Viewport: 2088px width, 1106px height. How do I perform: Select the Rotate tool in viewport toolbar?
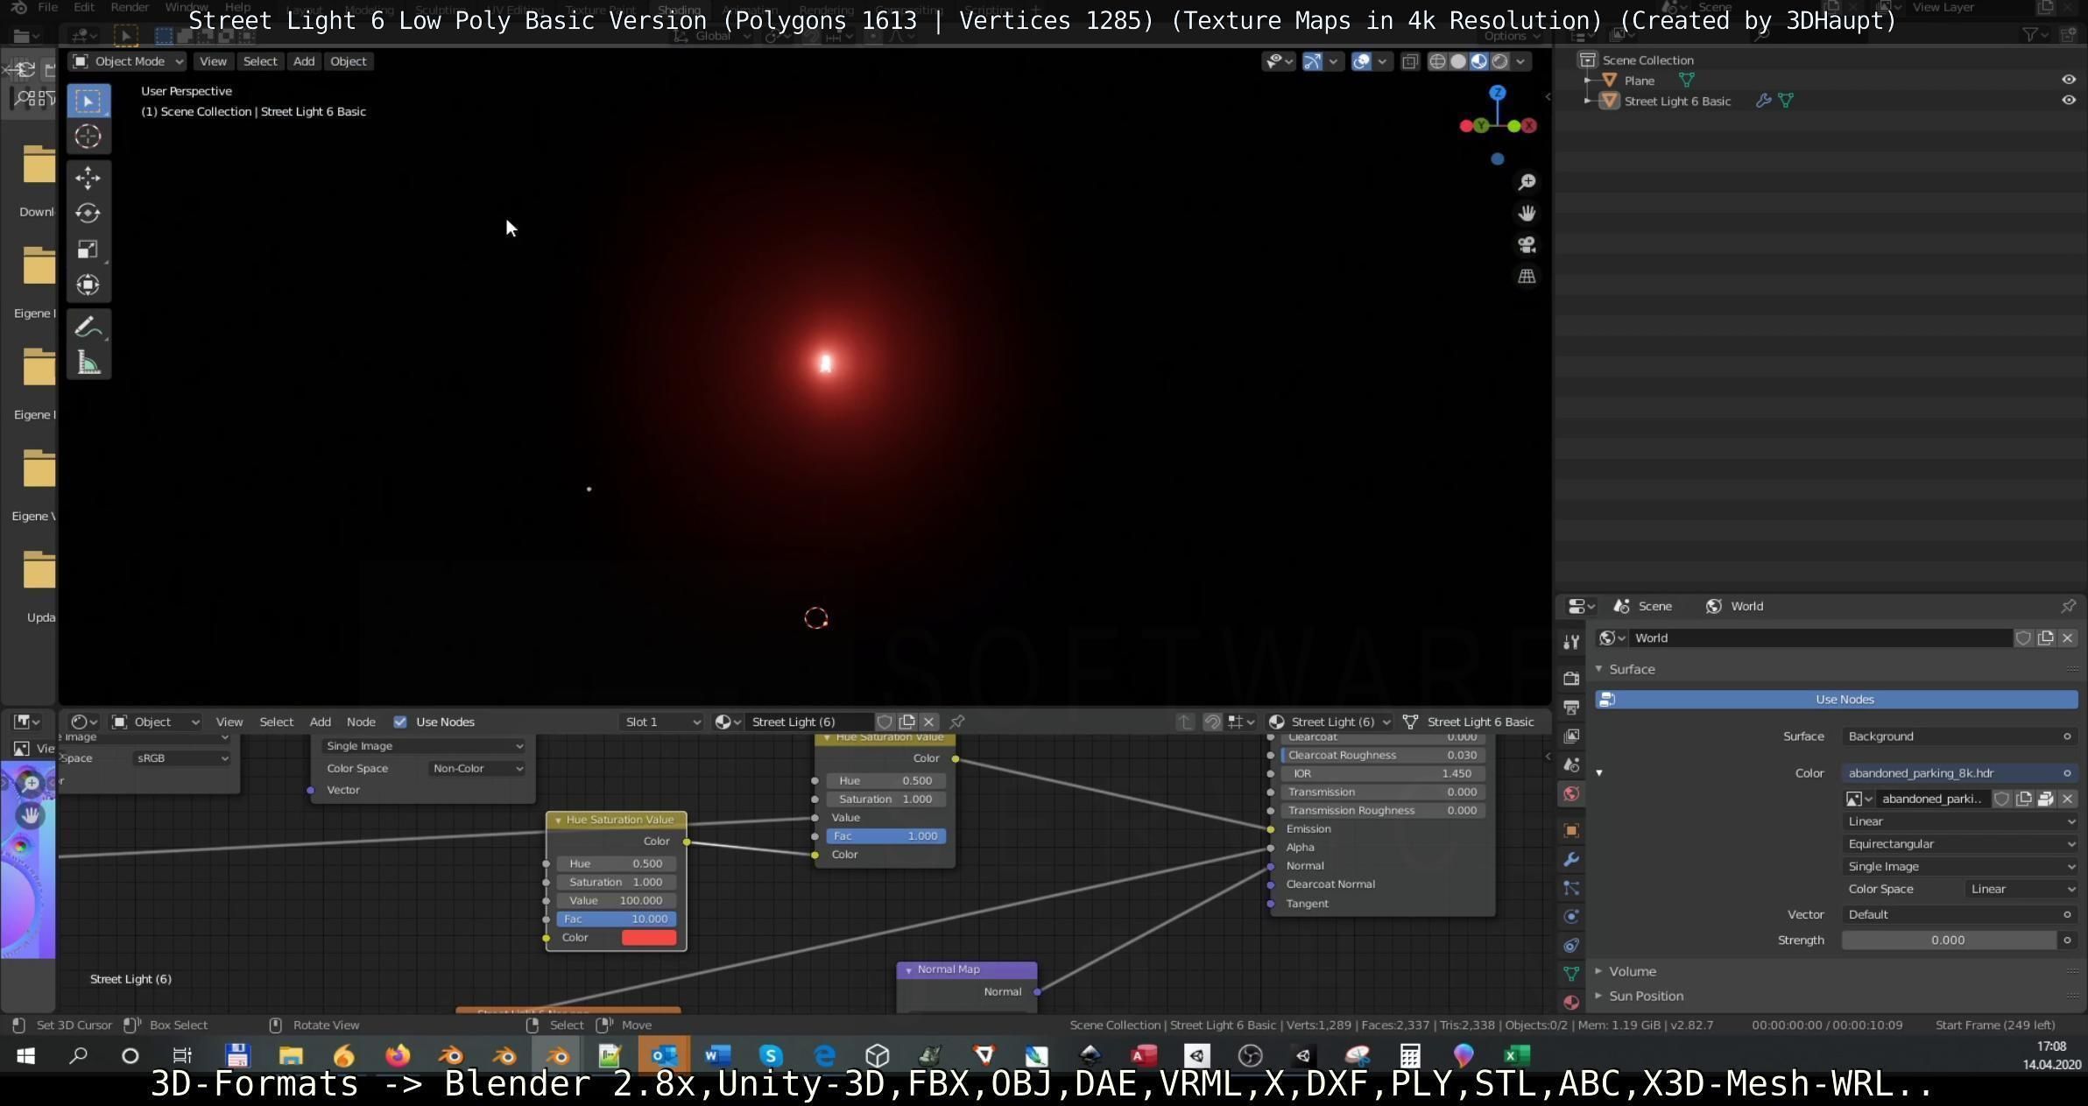(88, 214)
